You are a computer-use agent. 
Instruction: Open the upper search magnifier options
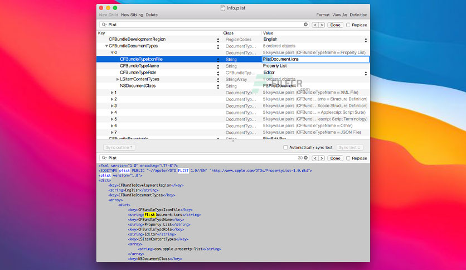(104, 25)
